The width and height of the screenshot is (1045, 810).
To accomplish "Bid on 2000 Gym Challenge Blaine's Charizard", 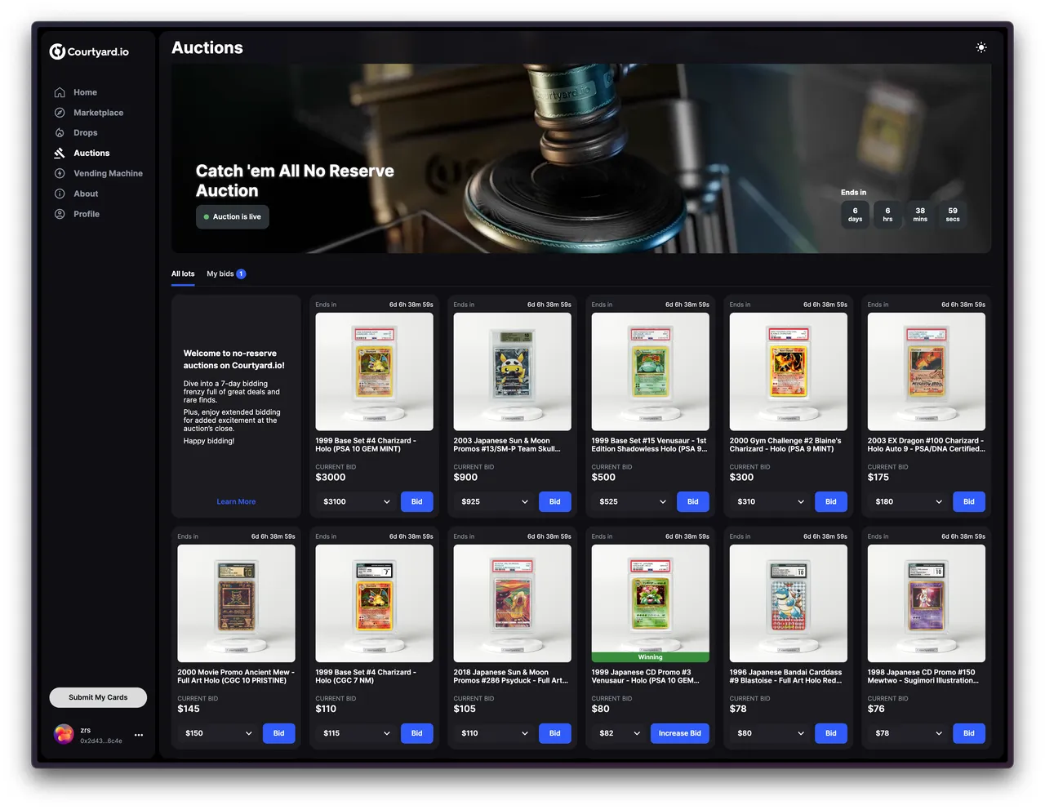I will point(830,501).
